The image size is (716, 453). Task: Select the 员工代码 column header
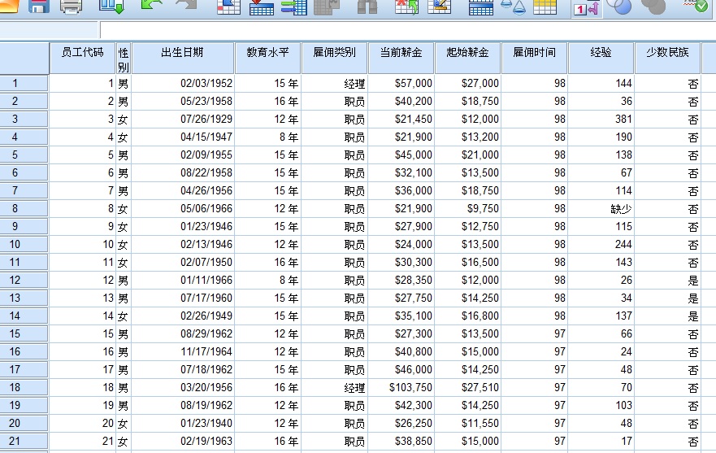click(82, 58)
